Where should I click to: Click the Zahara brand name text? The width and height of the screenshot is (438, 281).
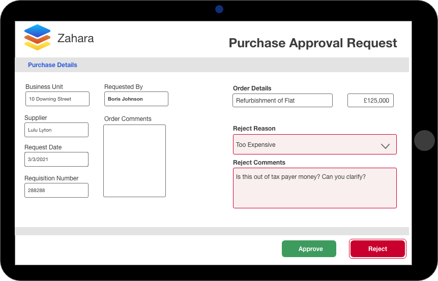click(x=75, y=38)
